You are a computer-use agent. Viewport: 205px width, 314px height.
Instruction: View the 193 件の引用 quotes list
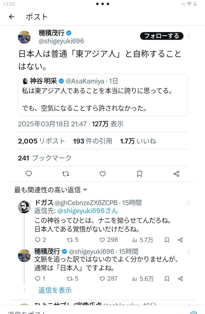tap(92, 141)
